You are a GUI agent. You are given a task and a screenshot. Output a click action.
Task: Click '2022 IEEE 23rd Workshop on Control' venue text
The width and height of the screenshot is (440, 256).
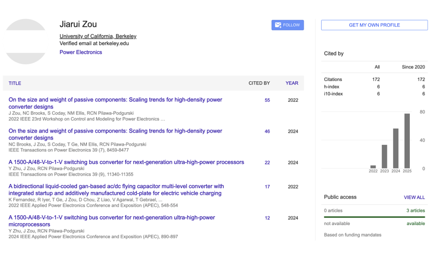pyautogui.click(x=86, y=119)
